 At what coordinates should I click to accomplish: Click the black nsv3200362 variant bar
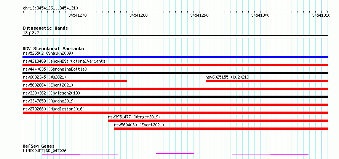175,97
